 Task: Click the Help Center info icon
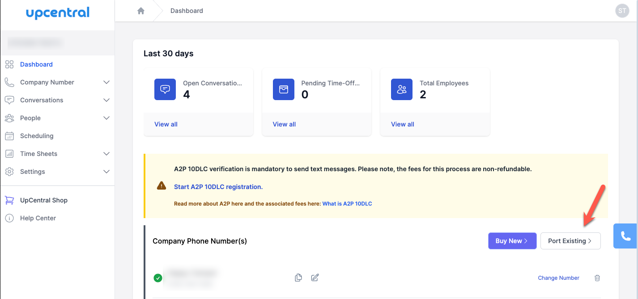tap(9, 218)
